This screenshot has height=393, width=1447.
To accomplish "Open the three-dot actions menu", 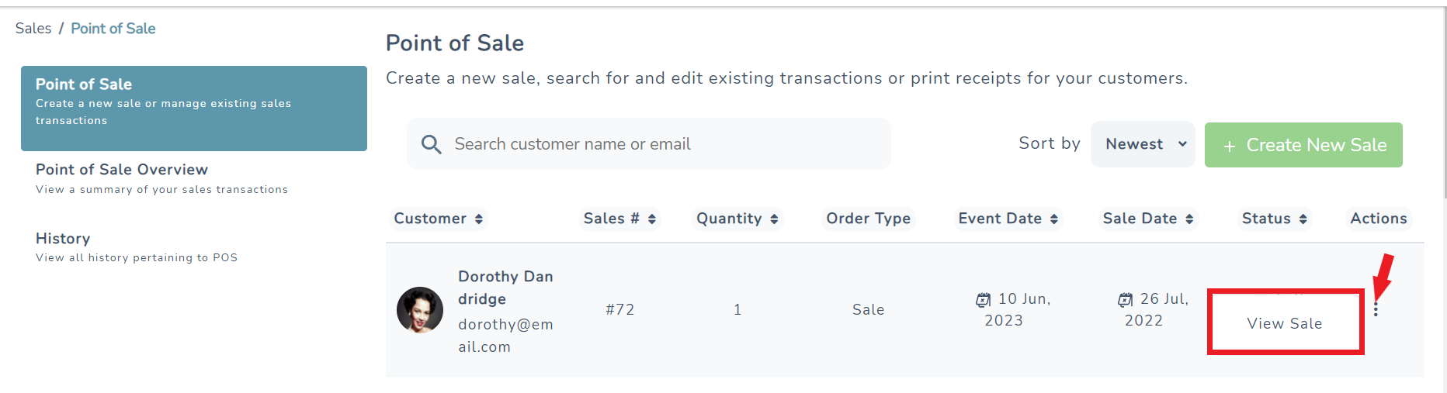I will [x=1376, y=309].
